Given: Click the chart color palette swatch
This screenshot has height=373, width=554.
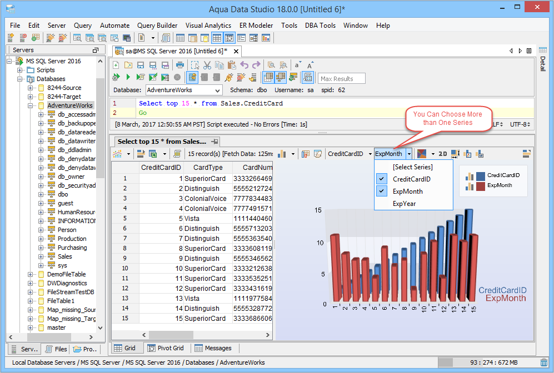Looking at the screenshot, I should (x=422, y=154).
